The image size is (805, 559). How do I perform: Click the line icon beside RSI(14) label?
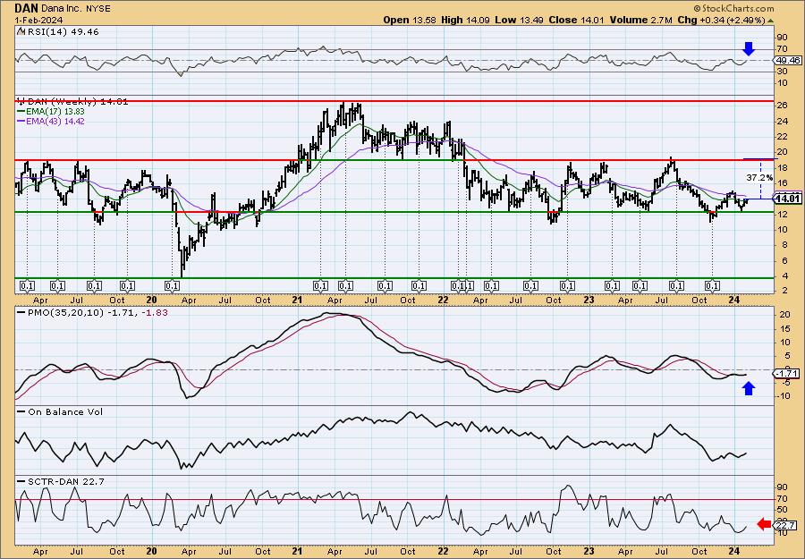(21, 32)
